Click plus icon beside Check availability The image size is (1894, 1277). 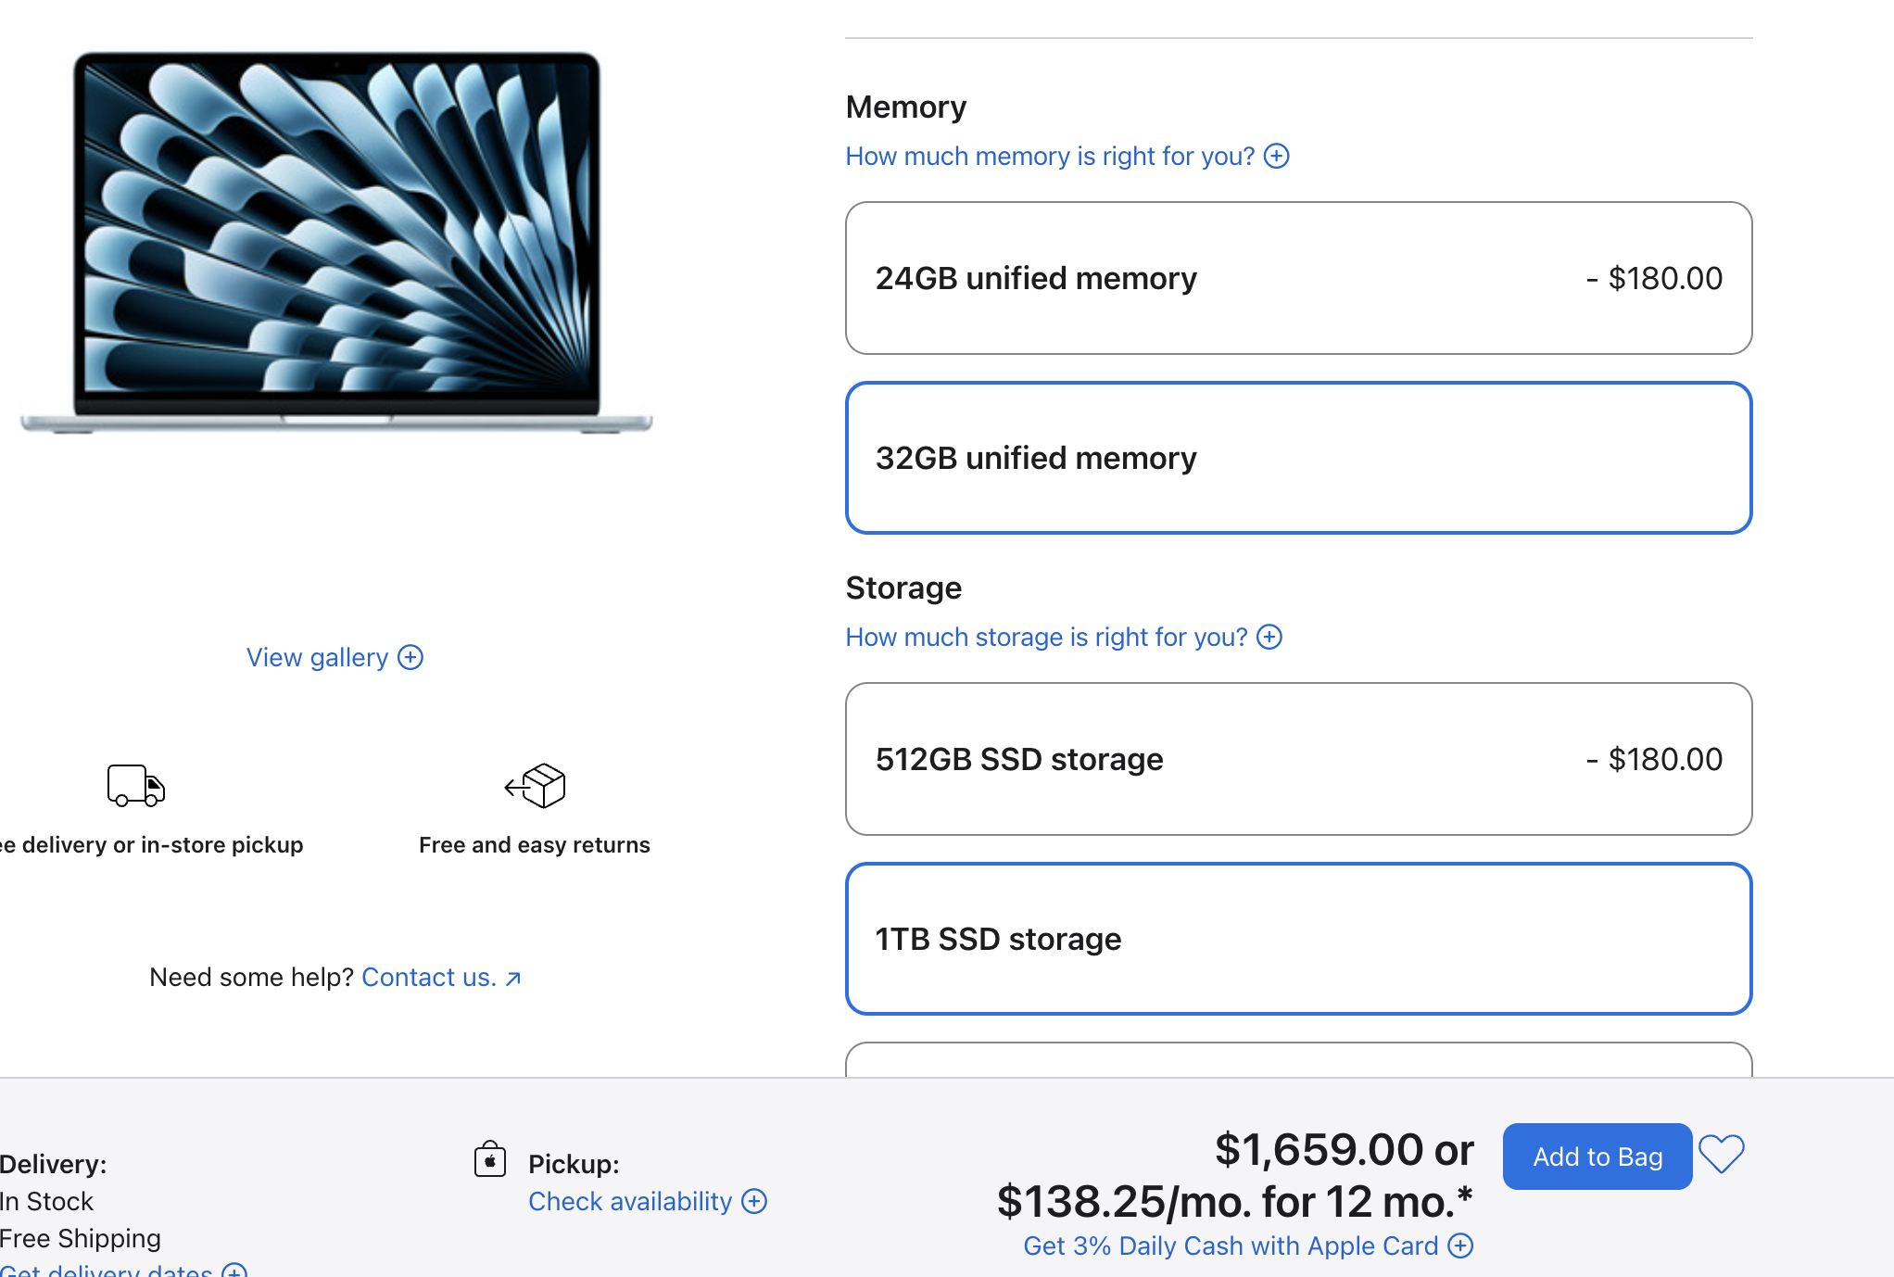(x=754, y=1201)
